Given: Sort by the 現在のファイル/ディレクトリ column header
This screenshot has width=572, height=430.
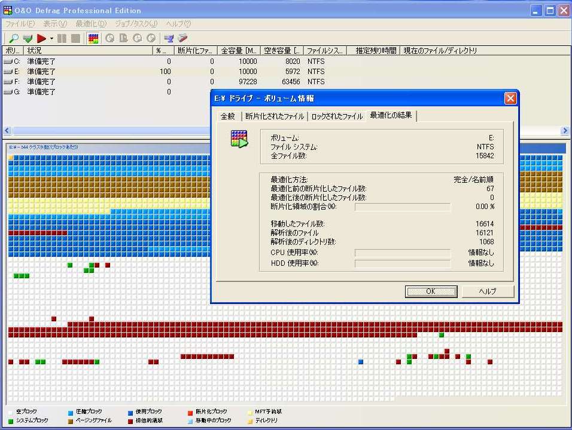Looking at the screenshot, I should 486,51.
